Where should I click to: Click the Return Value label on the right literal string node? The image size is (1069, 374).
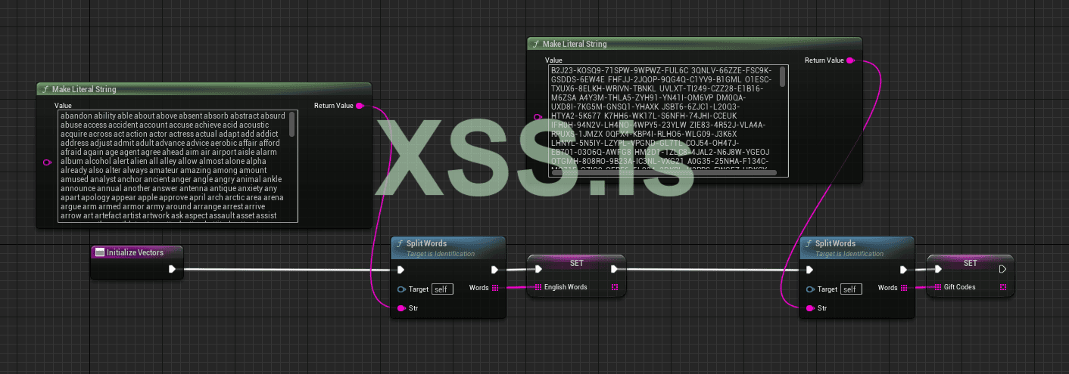pos(824,60)
